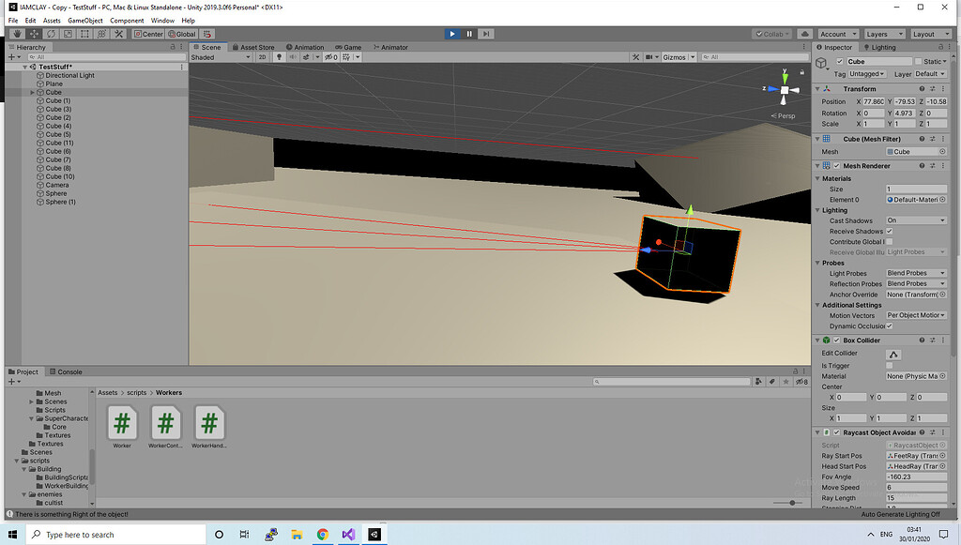Toggle scene view audio icon
The image size is (961, 545).
pyautogui.click(x=293, y=57)
